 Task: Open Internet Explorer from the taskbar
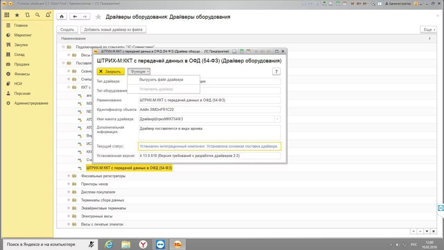tap(109, 244)
